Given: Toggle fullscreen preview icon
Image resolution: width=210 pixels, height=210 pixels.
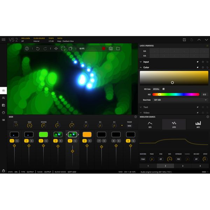Looking at the screenshot, I should [x=63, y=49].
